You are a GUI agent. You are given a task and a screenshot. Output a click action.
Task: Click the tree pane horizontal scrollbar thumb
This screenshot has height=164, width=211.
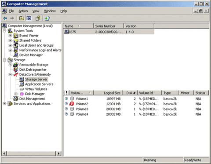(x=31, y=153)
